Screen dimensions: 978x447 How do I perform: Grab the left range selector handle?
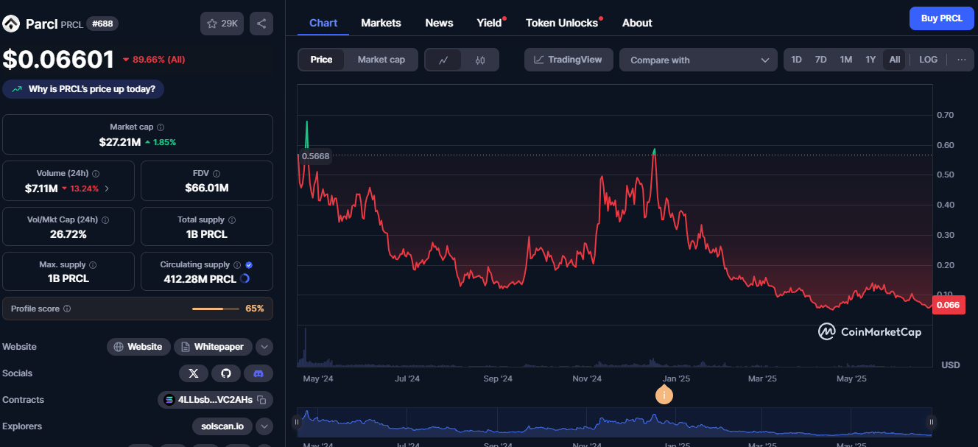(x=297, y=422)
